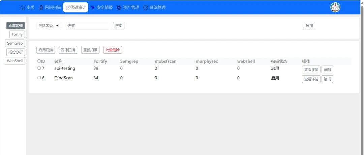Open the WebShell sidebar item
Screen dimensions: 364x155
(x=14, y=61)
